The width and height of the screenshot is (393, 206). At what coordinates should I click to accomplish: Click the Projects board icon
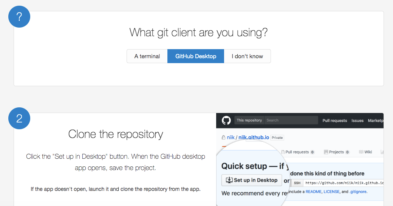point(326,152)
